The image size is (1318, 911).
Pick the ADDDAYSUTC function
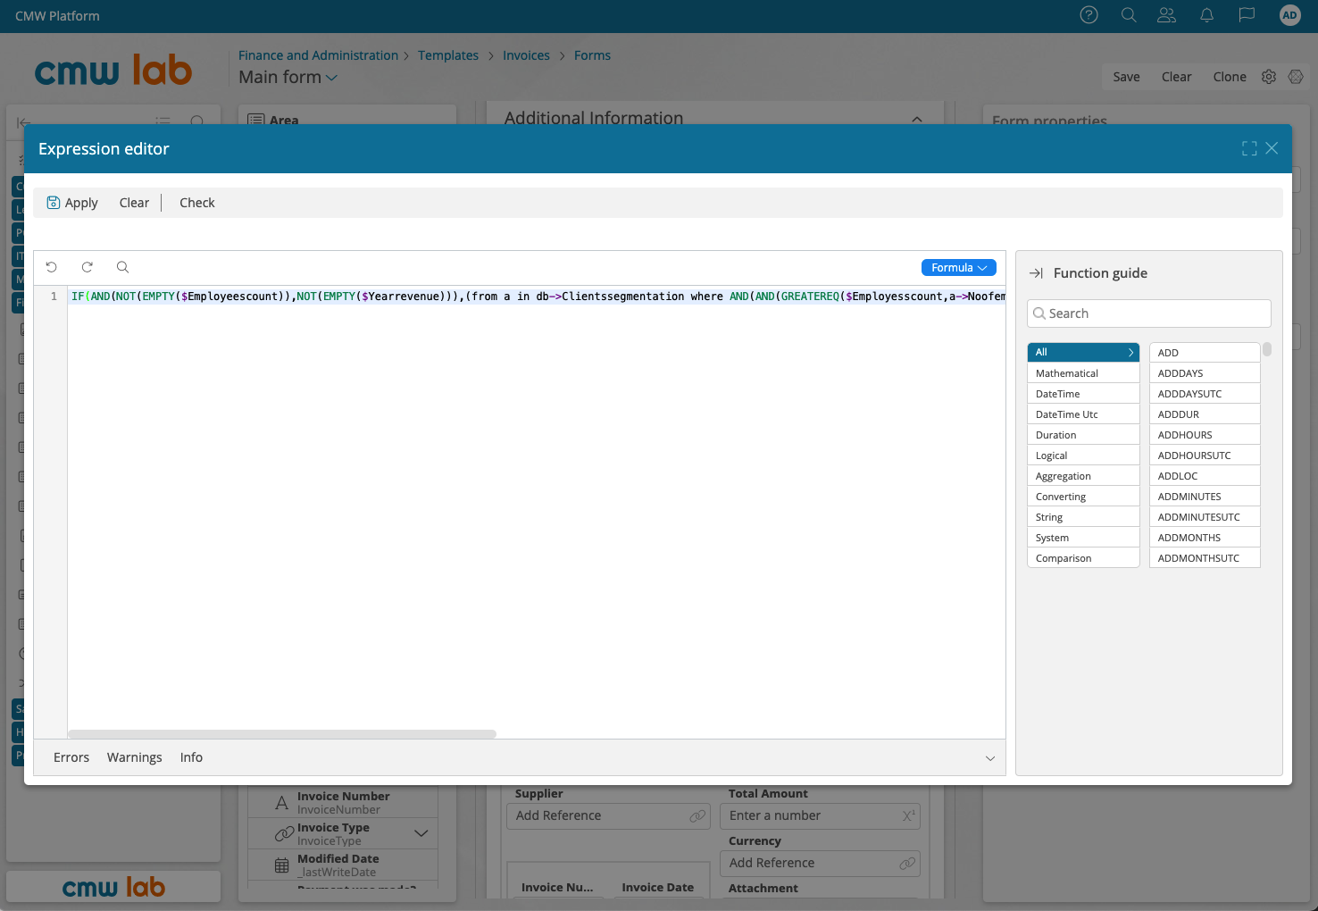[x=1205, y=394]
